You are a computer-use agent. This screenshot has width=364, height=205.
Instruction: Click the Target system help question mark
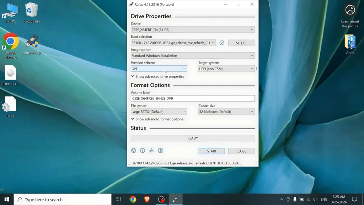[x=256, y=69]
